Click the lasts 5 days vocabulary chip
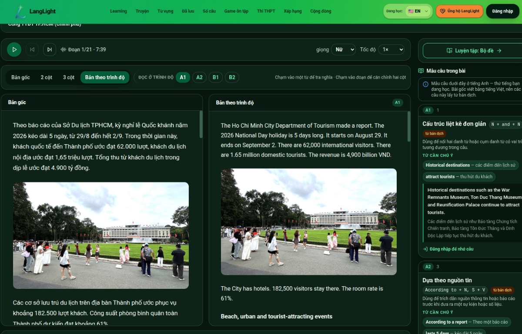This screenshot has width=522, height=334. tap(454, 332)
